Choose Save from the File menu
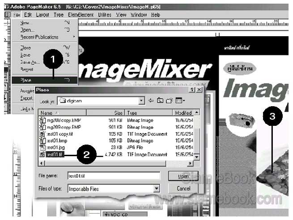The height and width of the screenshot is (220, 293). [45, 55]
